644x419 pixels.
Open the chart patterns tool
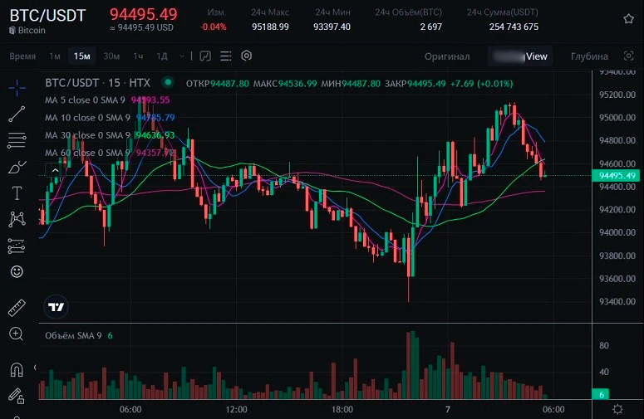click(x=17, y=219)
